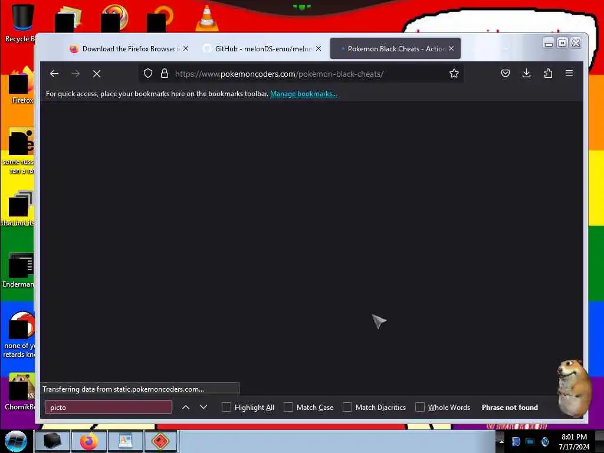Click the hamster desktop mascot
604x453 pixels.
pos(573,387)
